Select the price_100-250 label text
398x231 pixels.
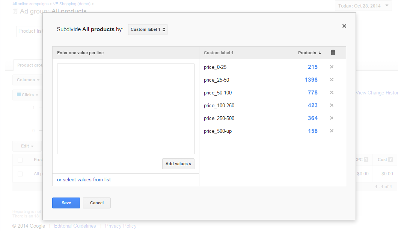[x=219, y=105]
